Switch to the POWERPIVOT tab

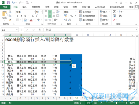coord(117,7)
